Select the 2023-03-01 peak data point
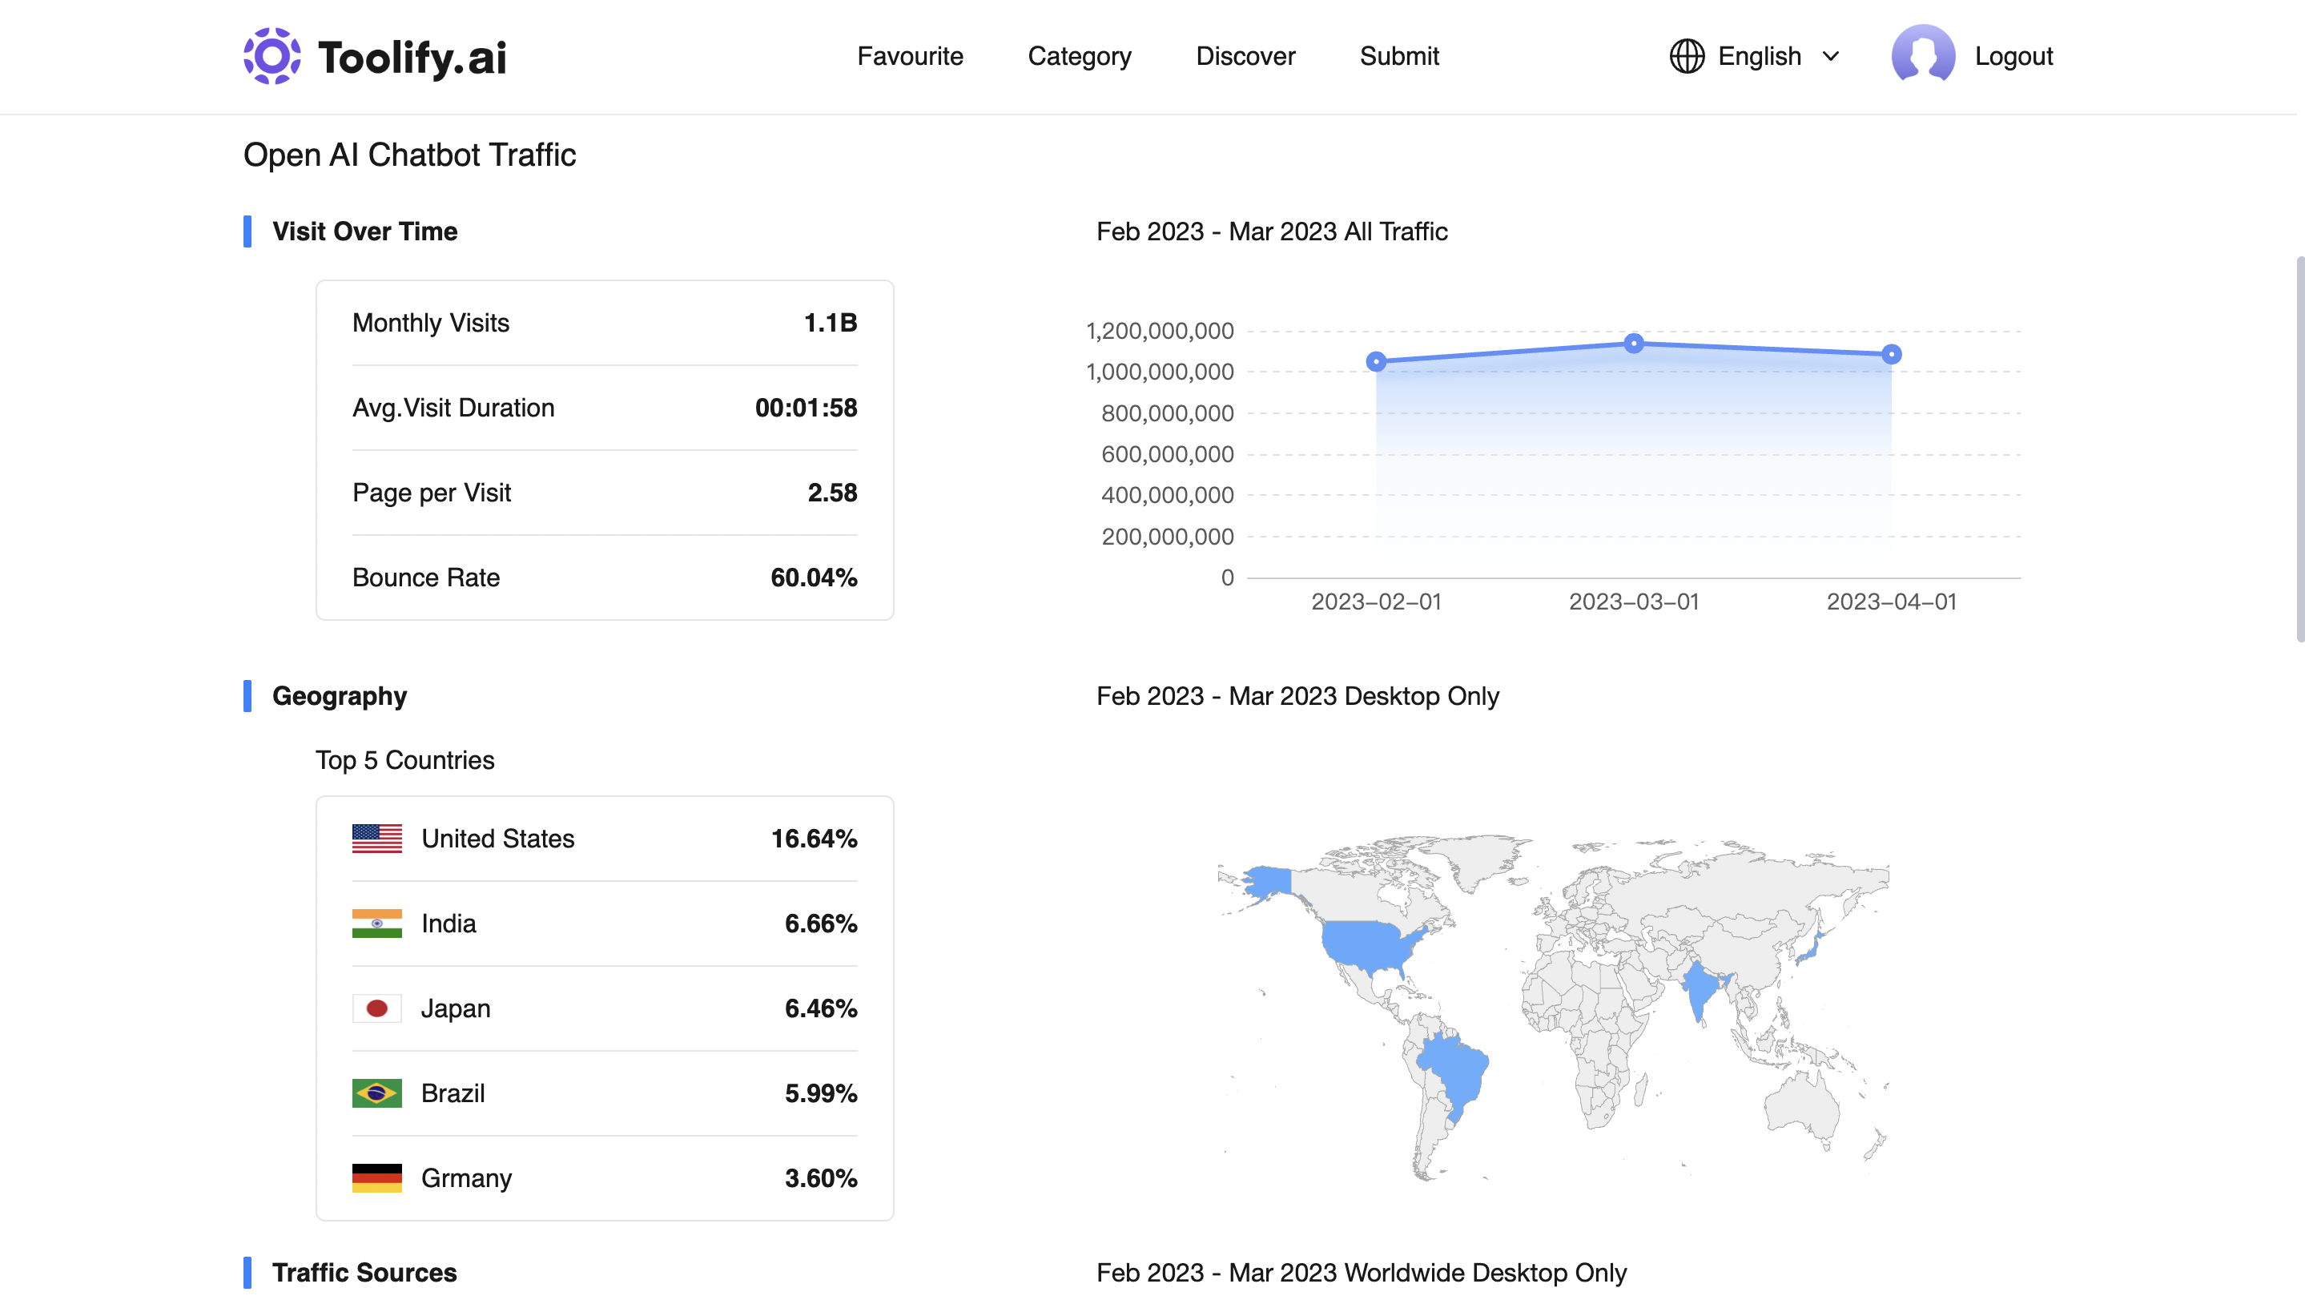The image size is (2305, 1312). (x=1633, y=344)
